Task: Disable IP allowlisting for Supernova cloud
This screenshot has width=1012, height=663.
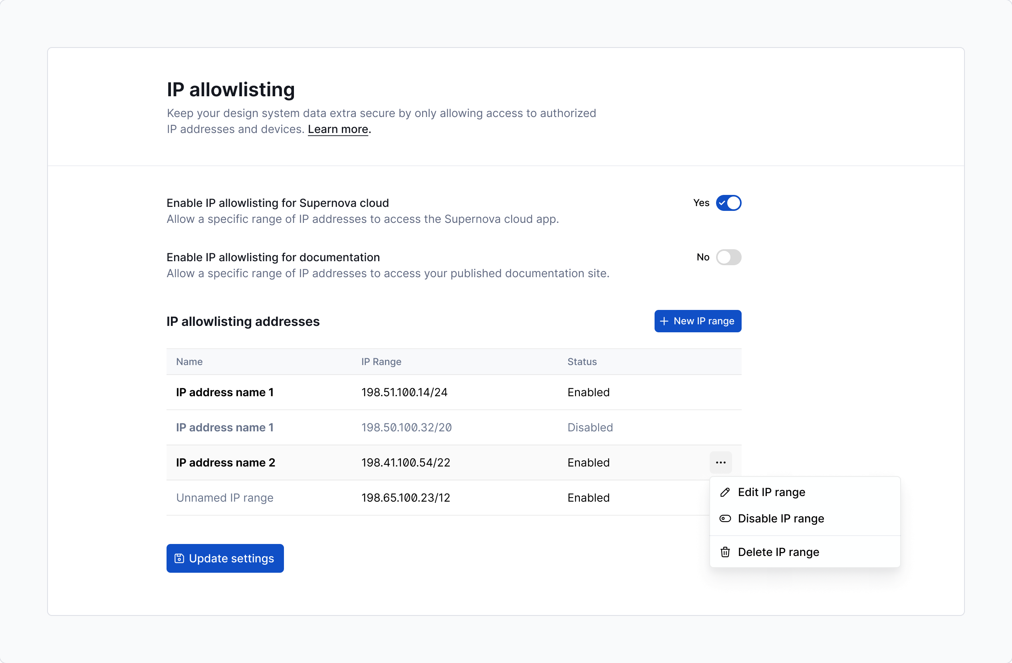Action: [729, 203]
